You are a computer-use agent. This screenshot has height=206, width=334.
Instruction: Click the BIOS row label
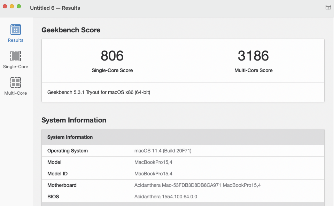53,197
